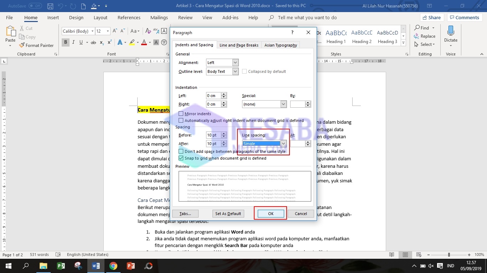This screenshot has height=273, width=487.
Task: Switch to Read Mode in status bar
Action: [x=392, y=255]
